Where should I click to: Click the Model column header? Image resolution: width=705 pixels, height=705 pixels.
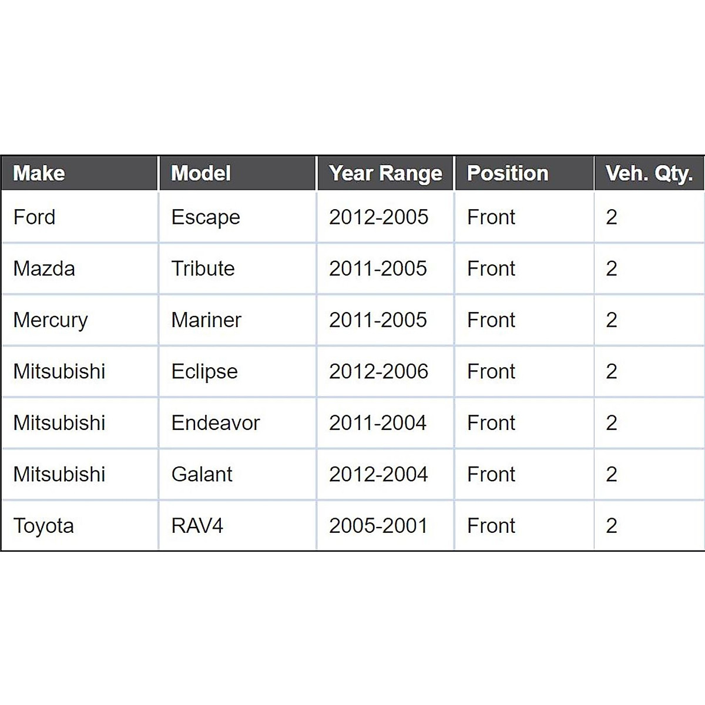[x=201, y=173]
